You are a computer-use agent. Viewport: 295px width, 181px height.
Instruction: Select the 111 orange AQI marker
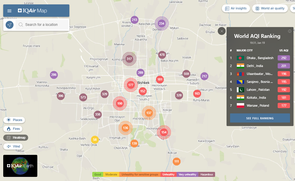click(x=176, y=161)
